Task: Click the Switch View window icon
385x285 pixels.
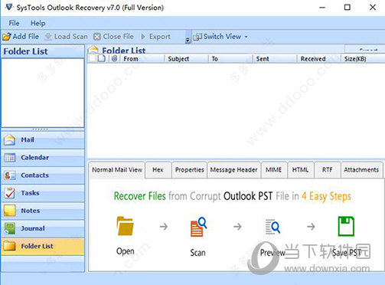Action: pos(197,37)
